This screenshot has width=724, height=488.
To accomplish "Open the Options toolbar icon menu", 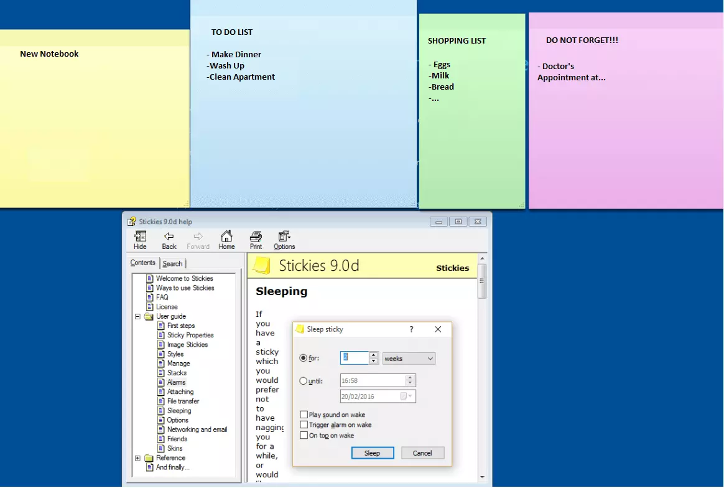I will pyautogui.click(x=284, y=237).
